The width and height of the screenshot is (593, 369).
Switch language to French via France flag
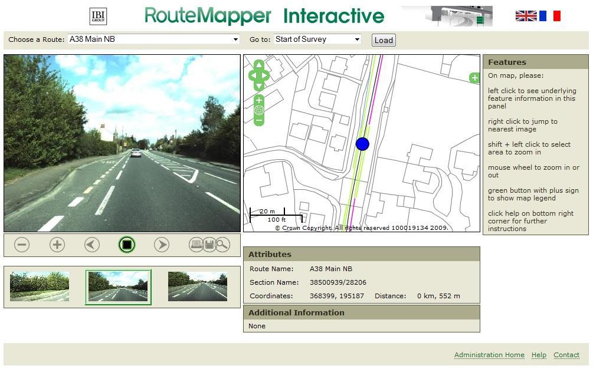550,16
